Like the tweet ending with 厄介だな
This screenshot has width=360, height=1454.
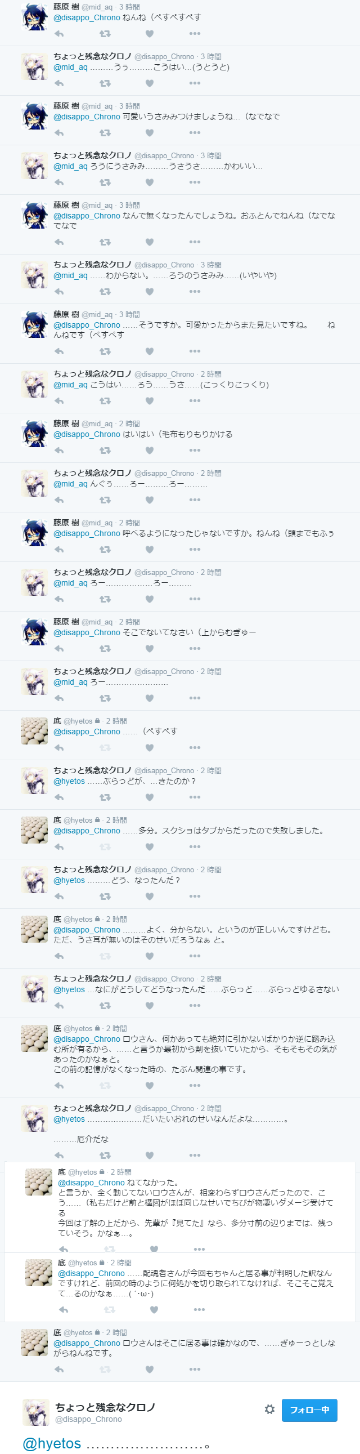(149, 1156)
